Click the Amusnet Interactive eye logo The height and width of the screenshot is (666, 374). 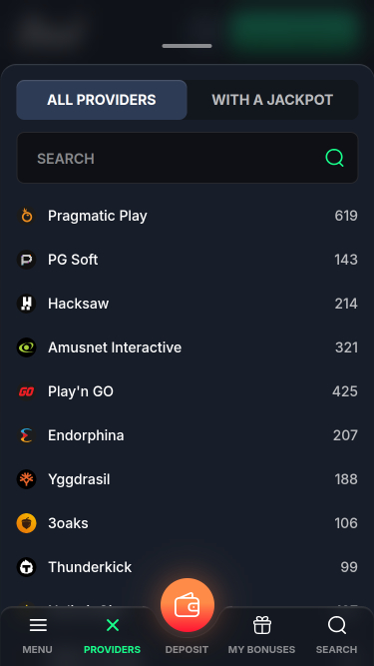[26, 347]
